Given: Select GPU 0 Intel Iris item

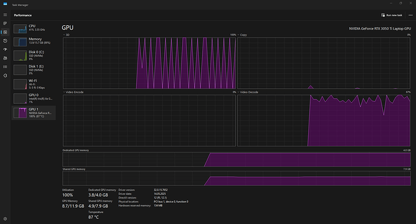Looking at the screenshot, I should [x=34, y=98].
